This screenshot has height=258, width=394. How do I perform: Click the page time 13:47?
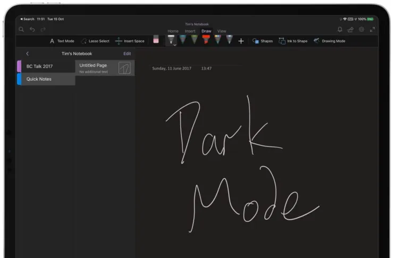coord(206,68)
